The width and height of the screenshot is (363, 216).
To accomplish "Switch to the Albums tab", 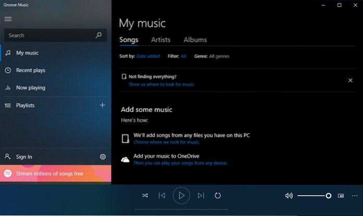I will [195, 39].
